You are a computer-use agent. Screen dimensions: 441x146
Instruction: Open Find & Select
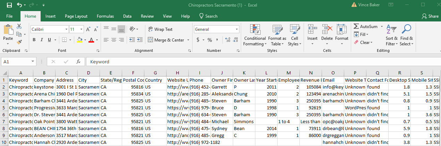(x=406, y=35)
